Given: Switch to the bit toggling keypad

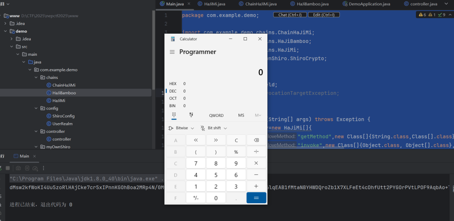Looking at the screenshot, I should [x=191, y=115].
